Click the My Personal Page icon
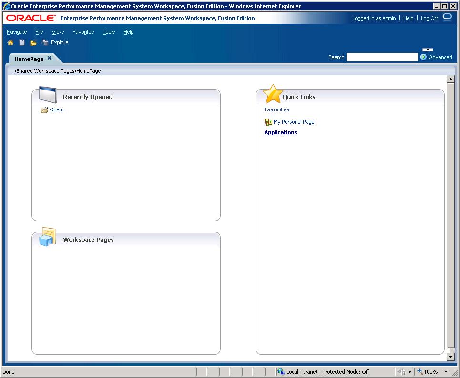Image resolution: width=460 pixels, height=378 pixels. (x=268, y=122)
